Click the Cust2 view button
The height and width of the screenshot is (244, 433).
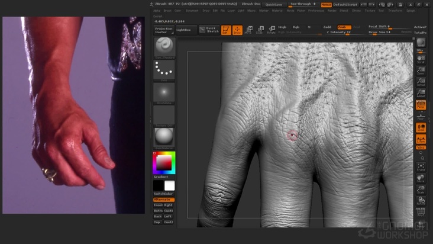pos(169,222)
